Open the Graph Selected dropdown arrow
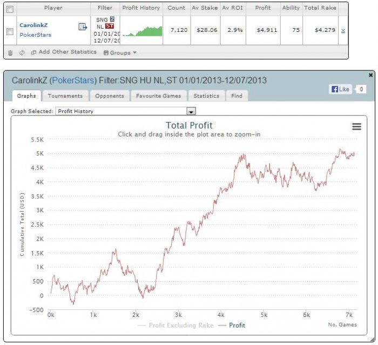The image size is (378, 345). (191, 111)
